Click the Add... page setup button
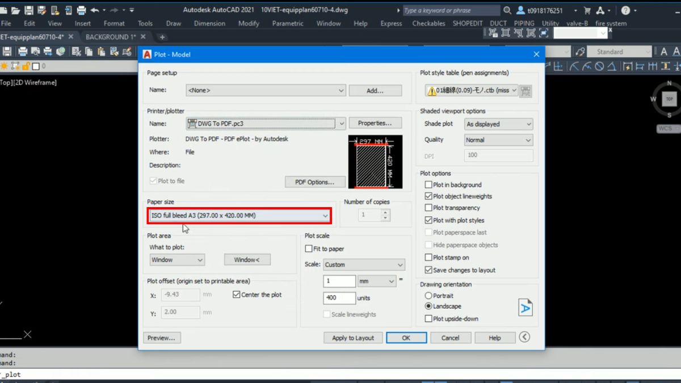Viewport: 681px width, 383px height. [x=375, y=90]
